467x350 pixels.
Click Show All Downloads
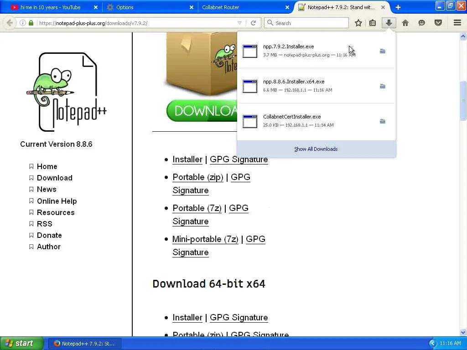pyautogui.click(x=316, y=149)
